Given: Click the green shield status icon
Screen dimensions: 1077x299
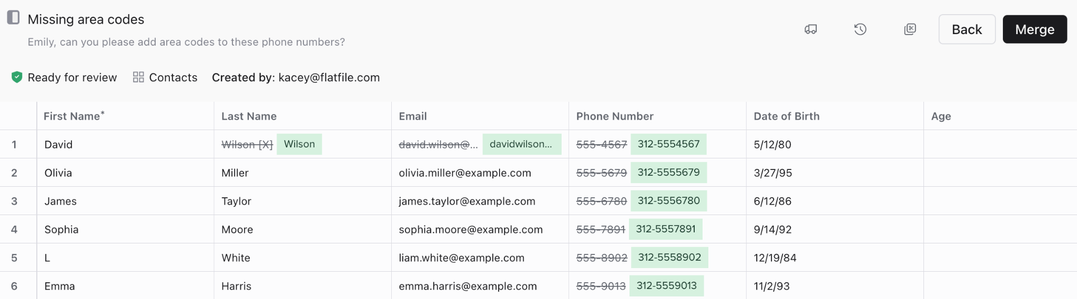Looking at the screenshot, I should 17,78.
